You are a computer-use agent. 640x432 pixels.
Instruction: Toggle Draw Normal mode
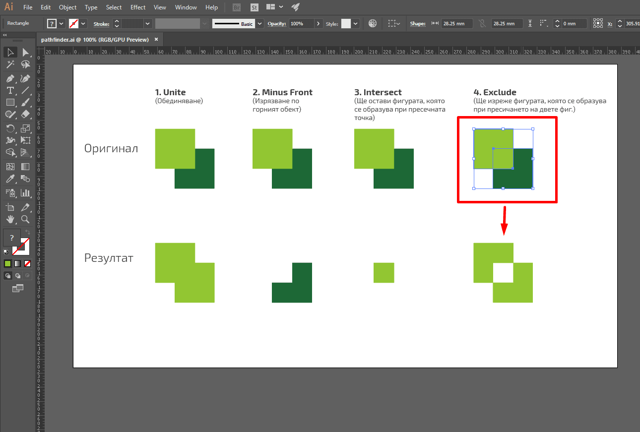[8, 275]
